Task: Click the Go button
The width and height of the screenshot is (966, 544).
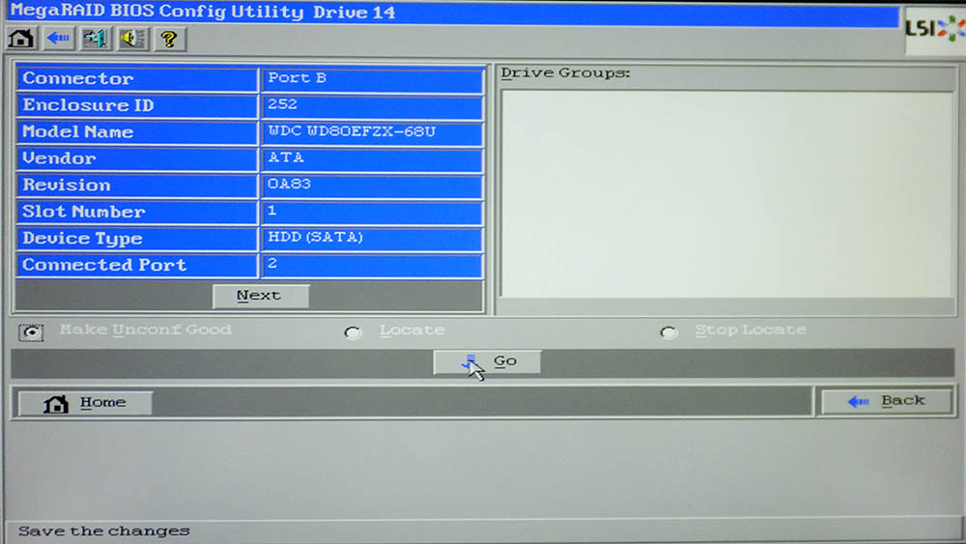Action: [487, 361]
